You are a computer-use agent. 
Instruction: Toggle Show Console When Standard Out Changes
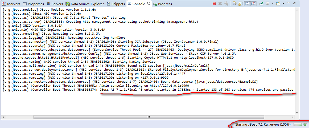point(247,3)
